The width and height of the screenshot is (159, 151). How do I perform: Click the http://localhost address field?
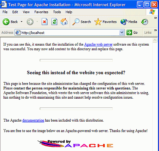67,33
